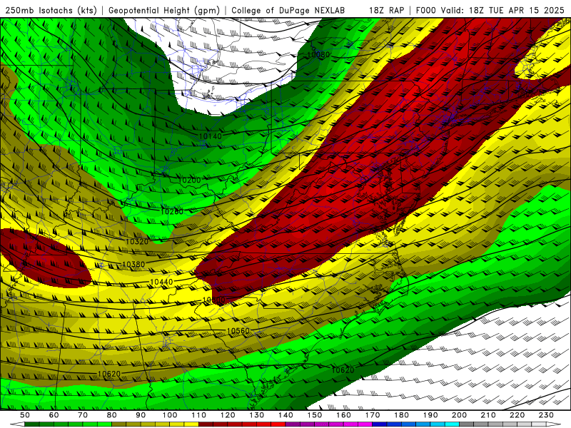This screenshot has height=428, width=571.
Task: Click the 160 value on the color scale
Action: point(343,415)
